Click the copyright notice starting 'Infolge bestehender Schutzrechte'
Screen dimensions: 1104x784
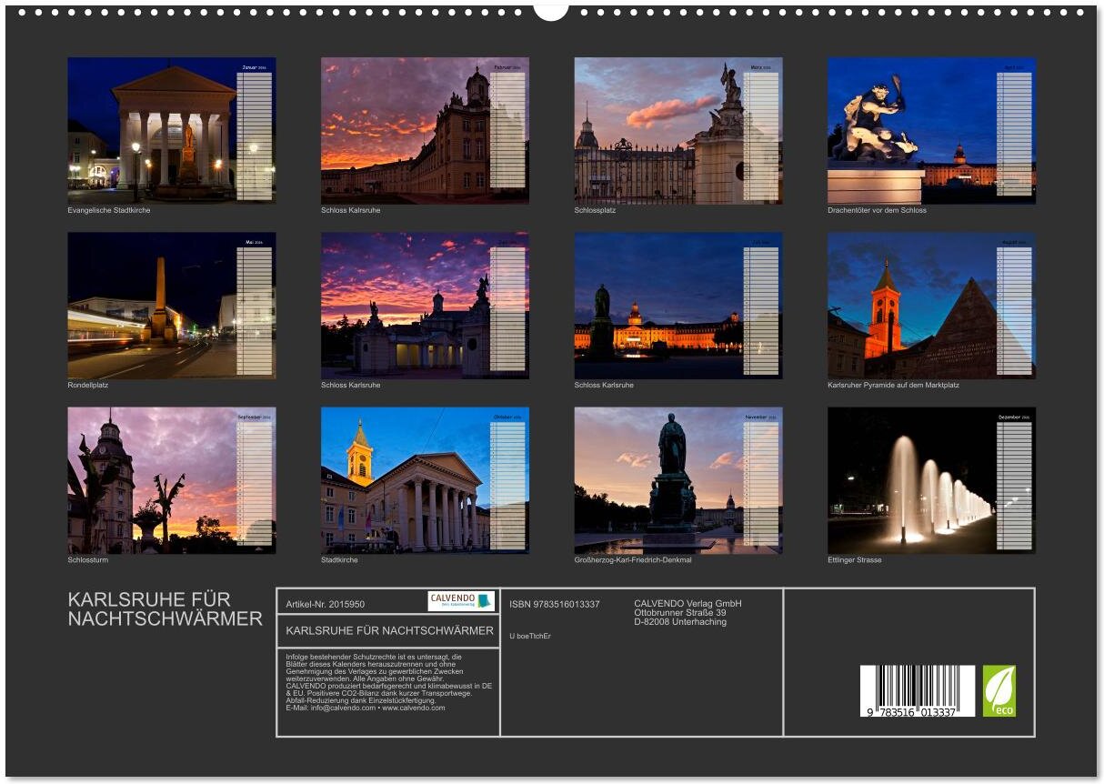point(389,682)
